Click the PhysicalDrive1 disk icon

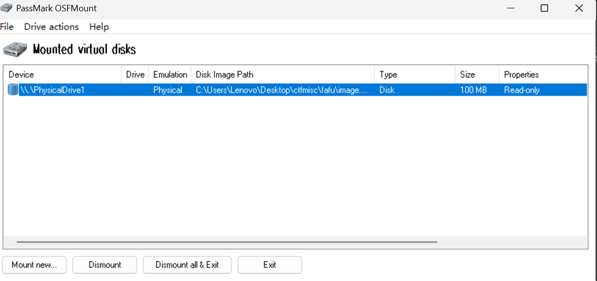(13, 90)
